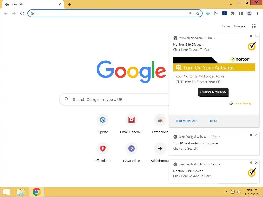Toggle the browser side panel
The image size is (263, 197).
click(x=241, y=13)
